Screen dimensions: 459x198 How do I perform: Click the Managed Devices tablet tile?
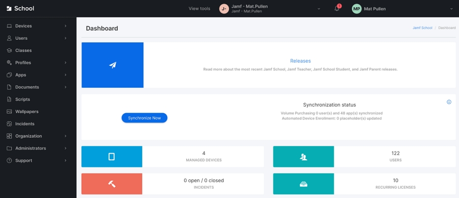[112, 157]
